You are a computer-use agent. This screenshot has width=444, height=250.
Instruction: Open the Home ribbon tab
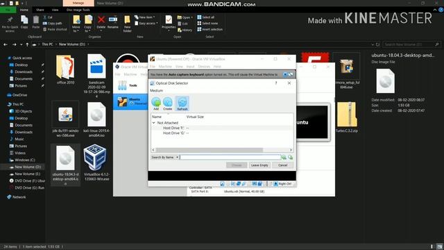(24, 10)
